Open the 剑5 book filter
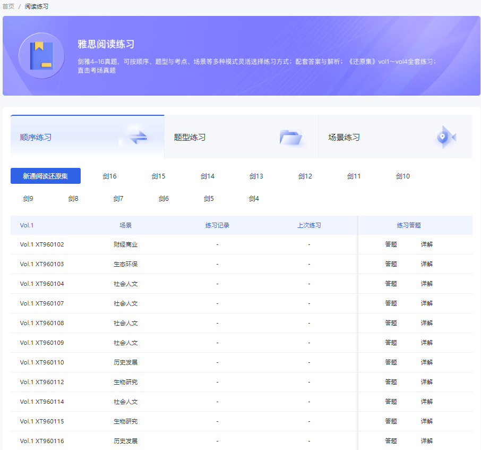This screenshot has width=481, height=450. [x=209, y=199]
